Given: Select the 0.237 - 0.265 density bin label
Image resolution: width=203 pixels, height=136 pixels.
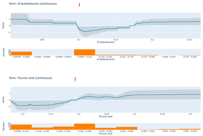Looking at the screenshot, I should point(190,57).
